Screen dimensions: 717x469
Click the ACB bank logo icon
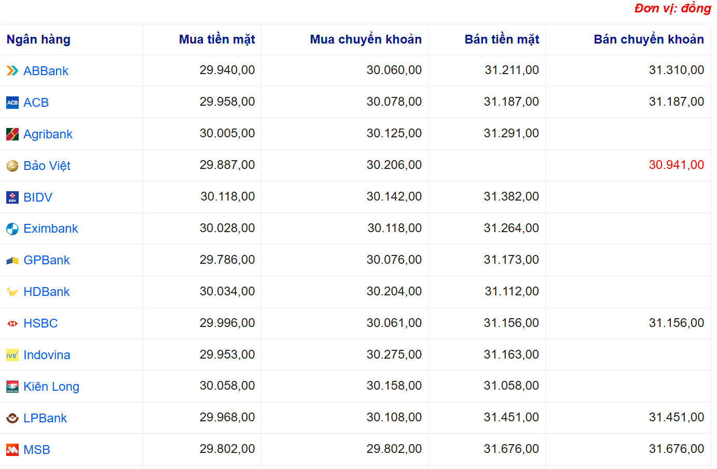[12, 103]
